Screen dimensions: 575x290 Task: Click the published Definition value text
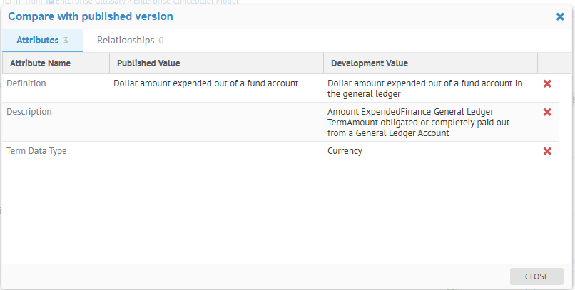tap(205, 83)
